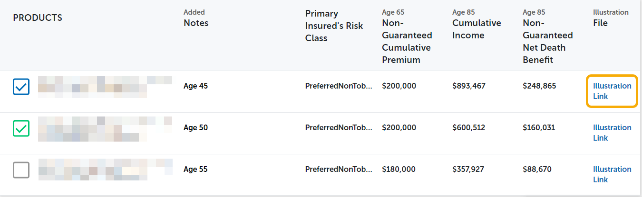
Task: Click the Non-Guaranteed Cumulative Premium column header
Action: 407,41
